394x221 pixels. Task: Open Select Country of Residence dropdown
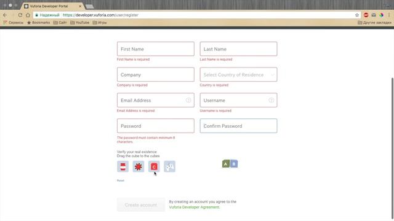pyautogui.click(x=238, y=75)
